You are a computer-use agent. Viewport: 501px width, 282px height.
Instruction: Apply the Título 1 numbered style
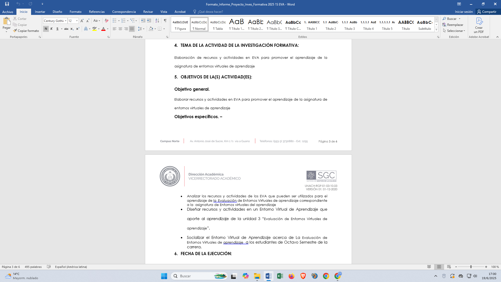(312, 25)
